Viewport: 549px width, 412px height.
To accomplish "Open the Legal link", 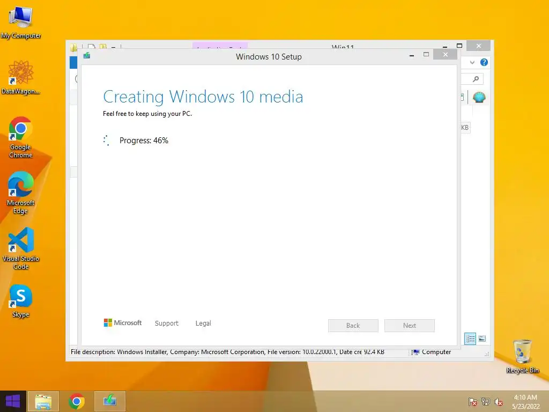I will [x=203, y=323].
